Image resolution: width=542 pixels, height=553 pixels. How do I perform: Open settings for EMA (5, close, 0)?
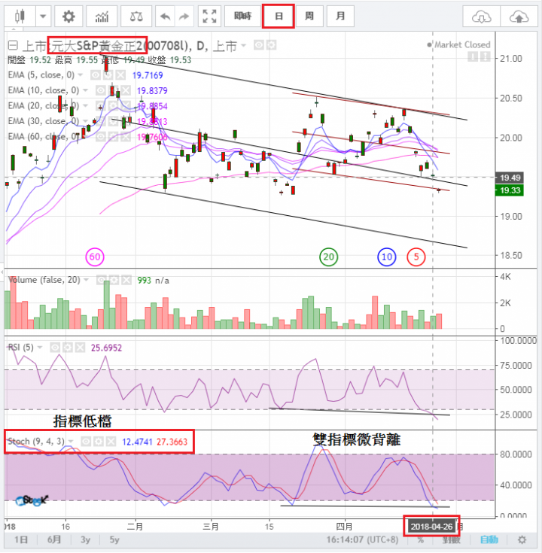pos(108,74)
